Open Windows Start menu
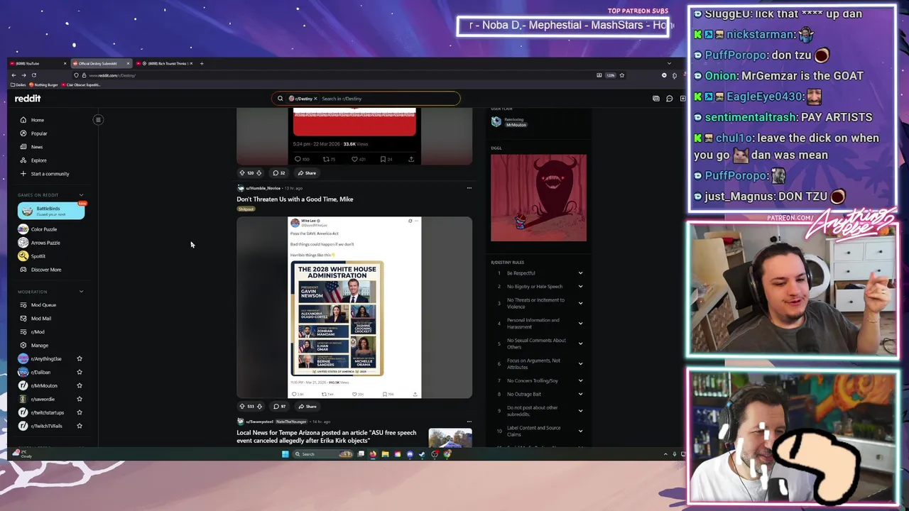The height and width of the screenshot is (511, 909). [x=285, y=454]
